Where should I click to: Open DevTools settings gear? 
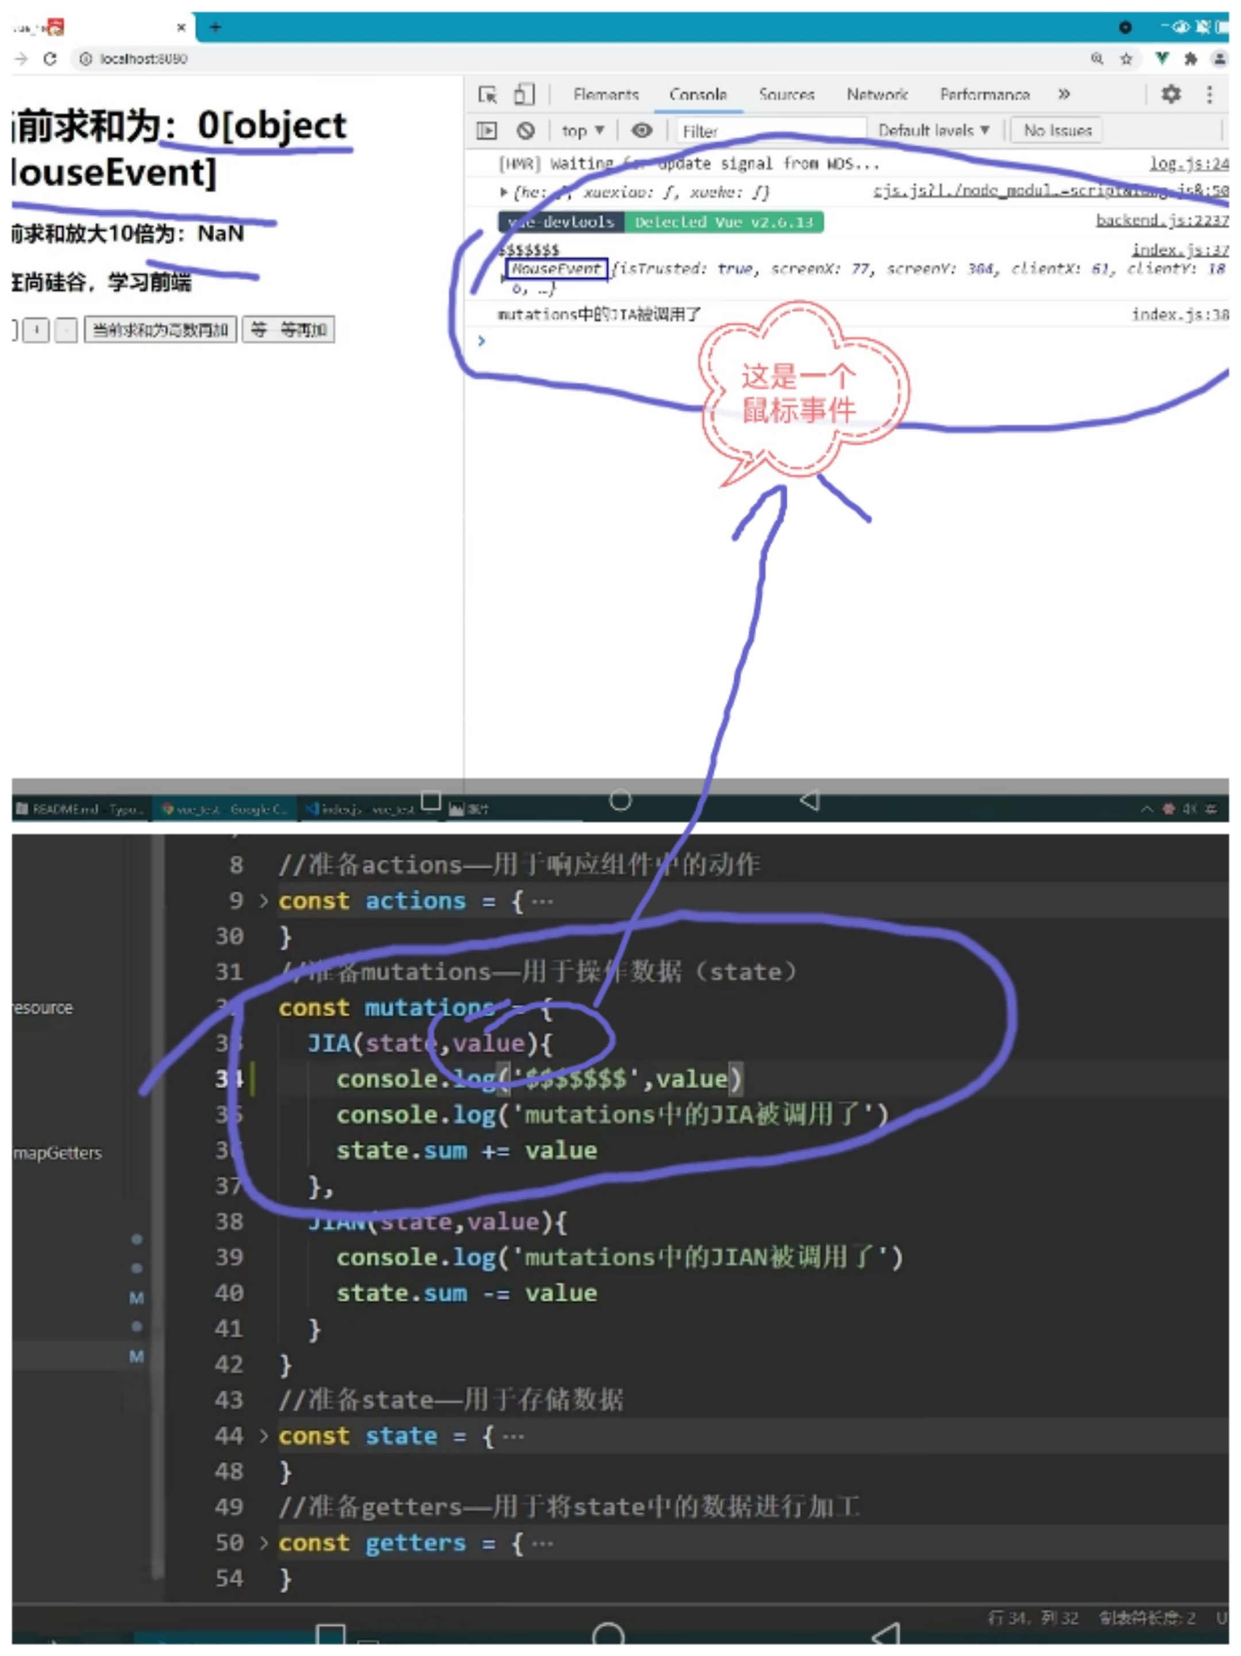pyautogui.click(x=1171, y=94)
